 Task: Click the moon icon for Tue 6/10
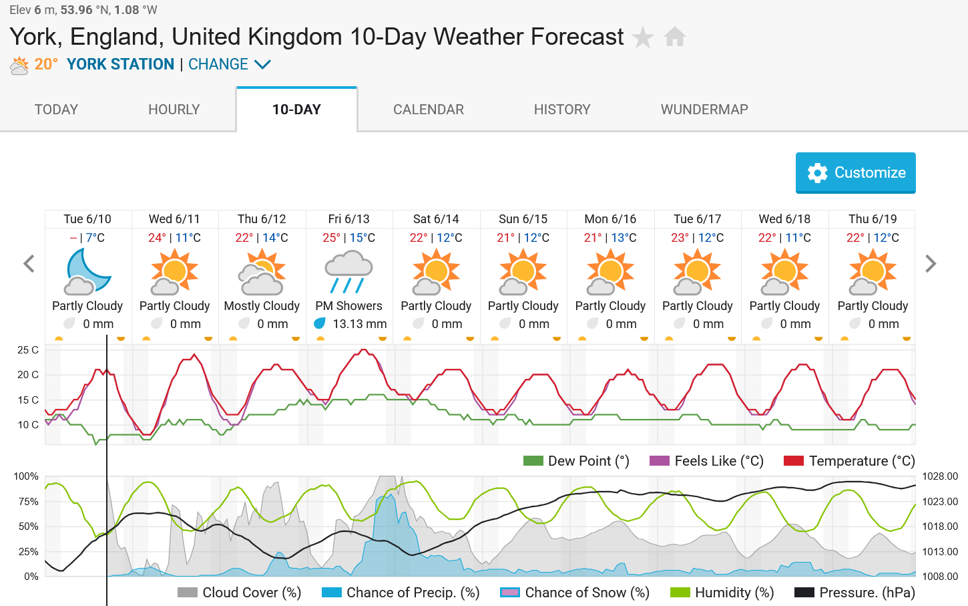(87, 272)
